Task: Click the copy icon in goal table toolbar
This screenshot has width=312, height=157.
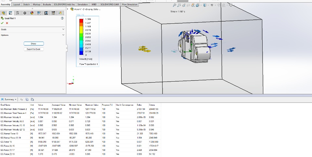Action: [27, 99]
